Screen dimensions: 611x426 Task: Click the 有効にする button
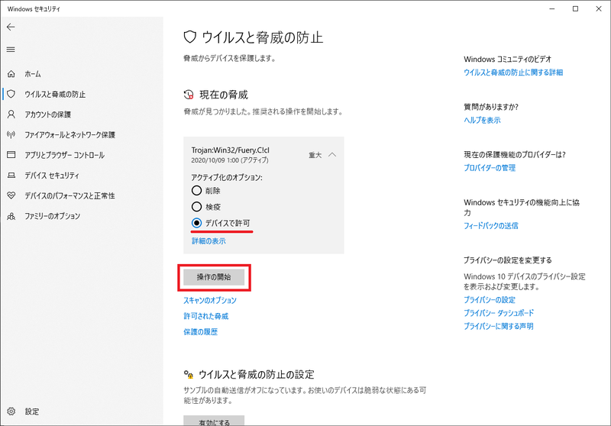(x=214, y=421)
